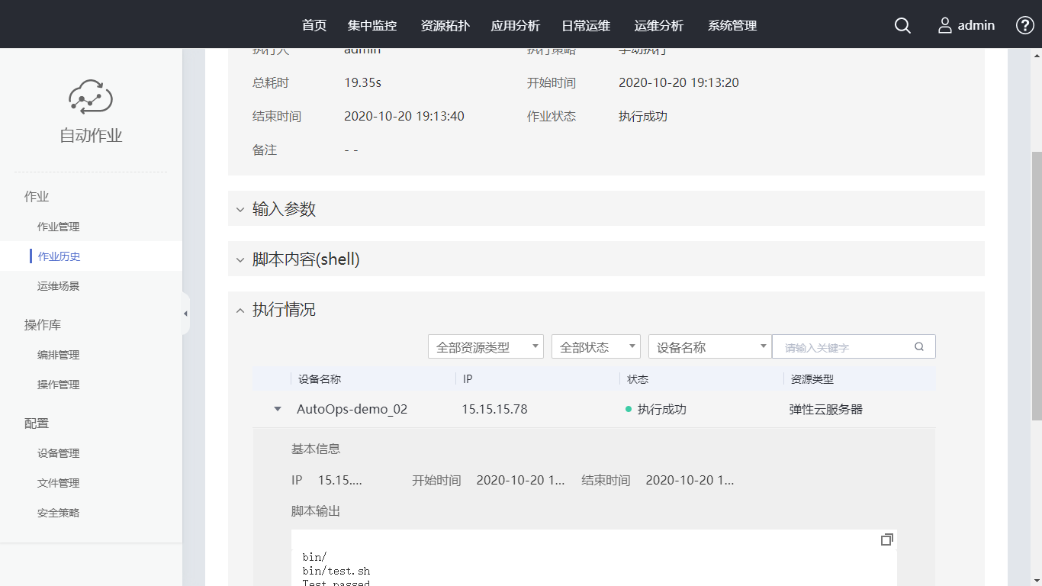The width and height of the screenshot is (1042, 586).
Task: Open the help question mark icon
Action: pos(1025,25)
